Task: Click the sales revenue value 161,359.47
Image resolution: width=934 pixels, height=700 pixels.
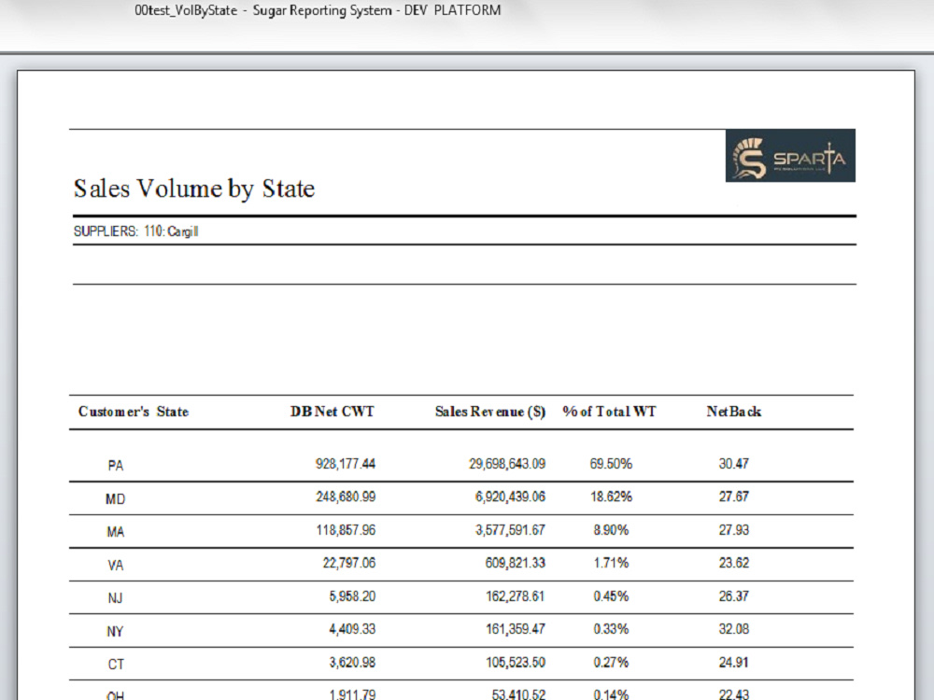Action: 516,628
